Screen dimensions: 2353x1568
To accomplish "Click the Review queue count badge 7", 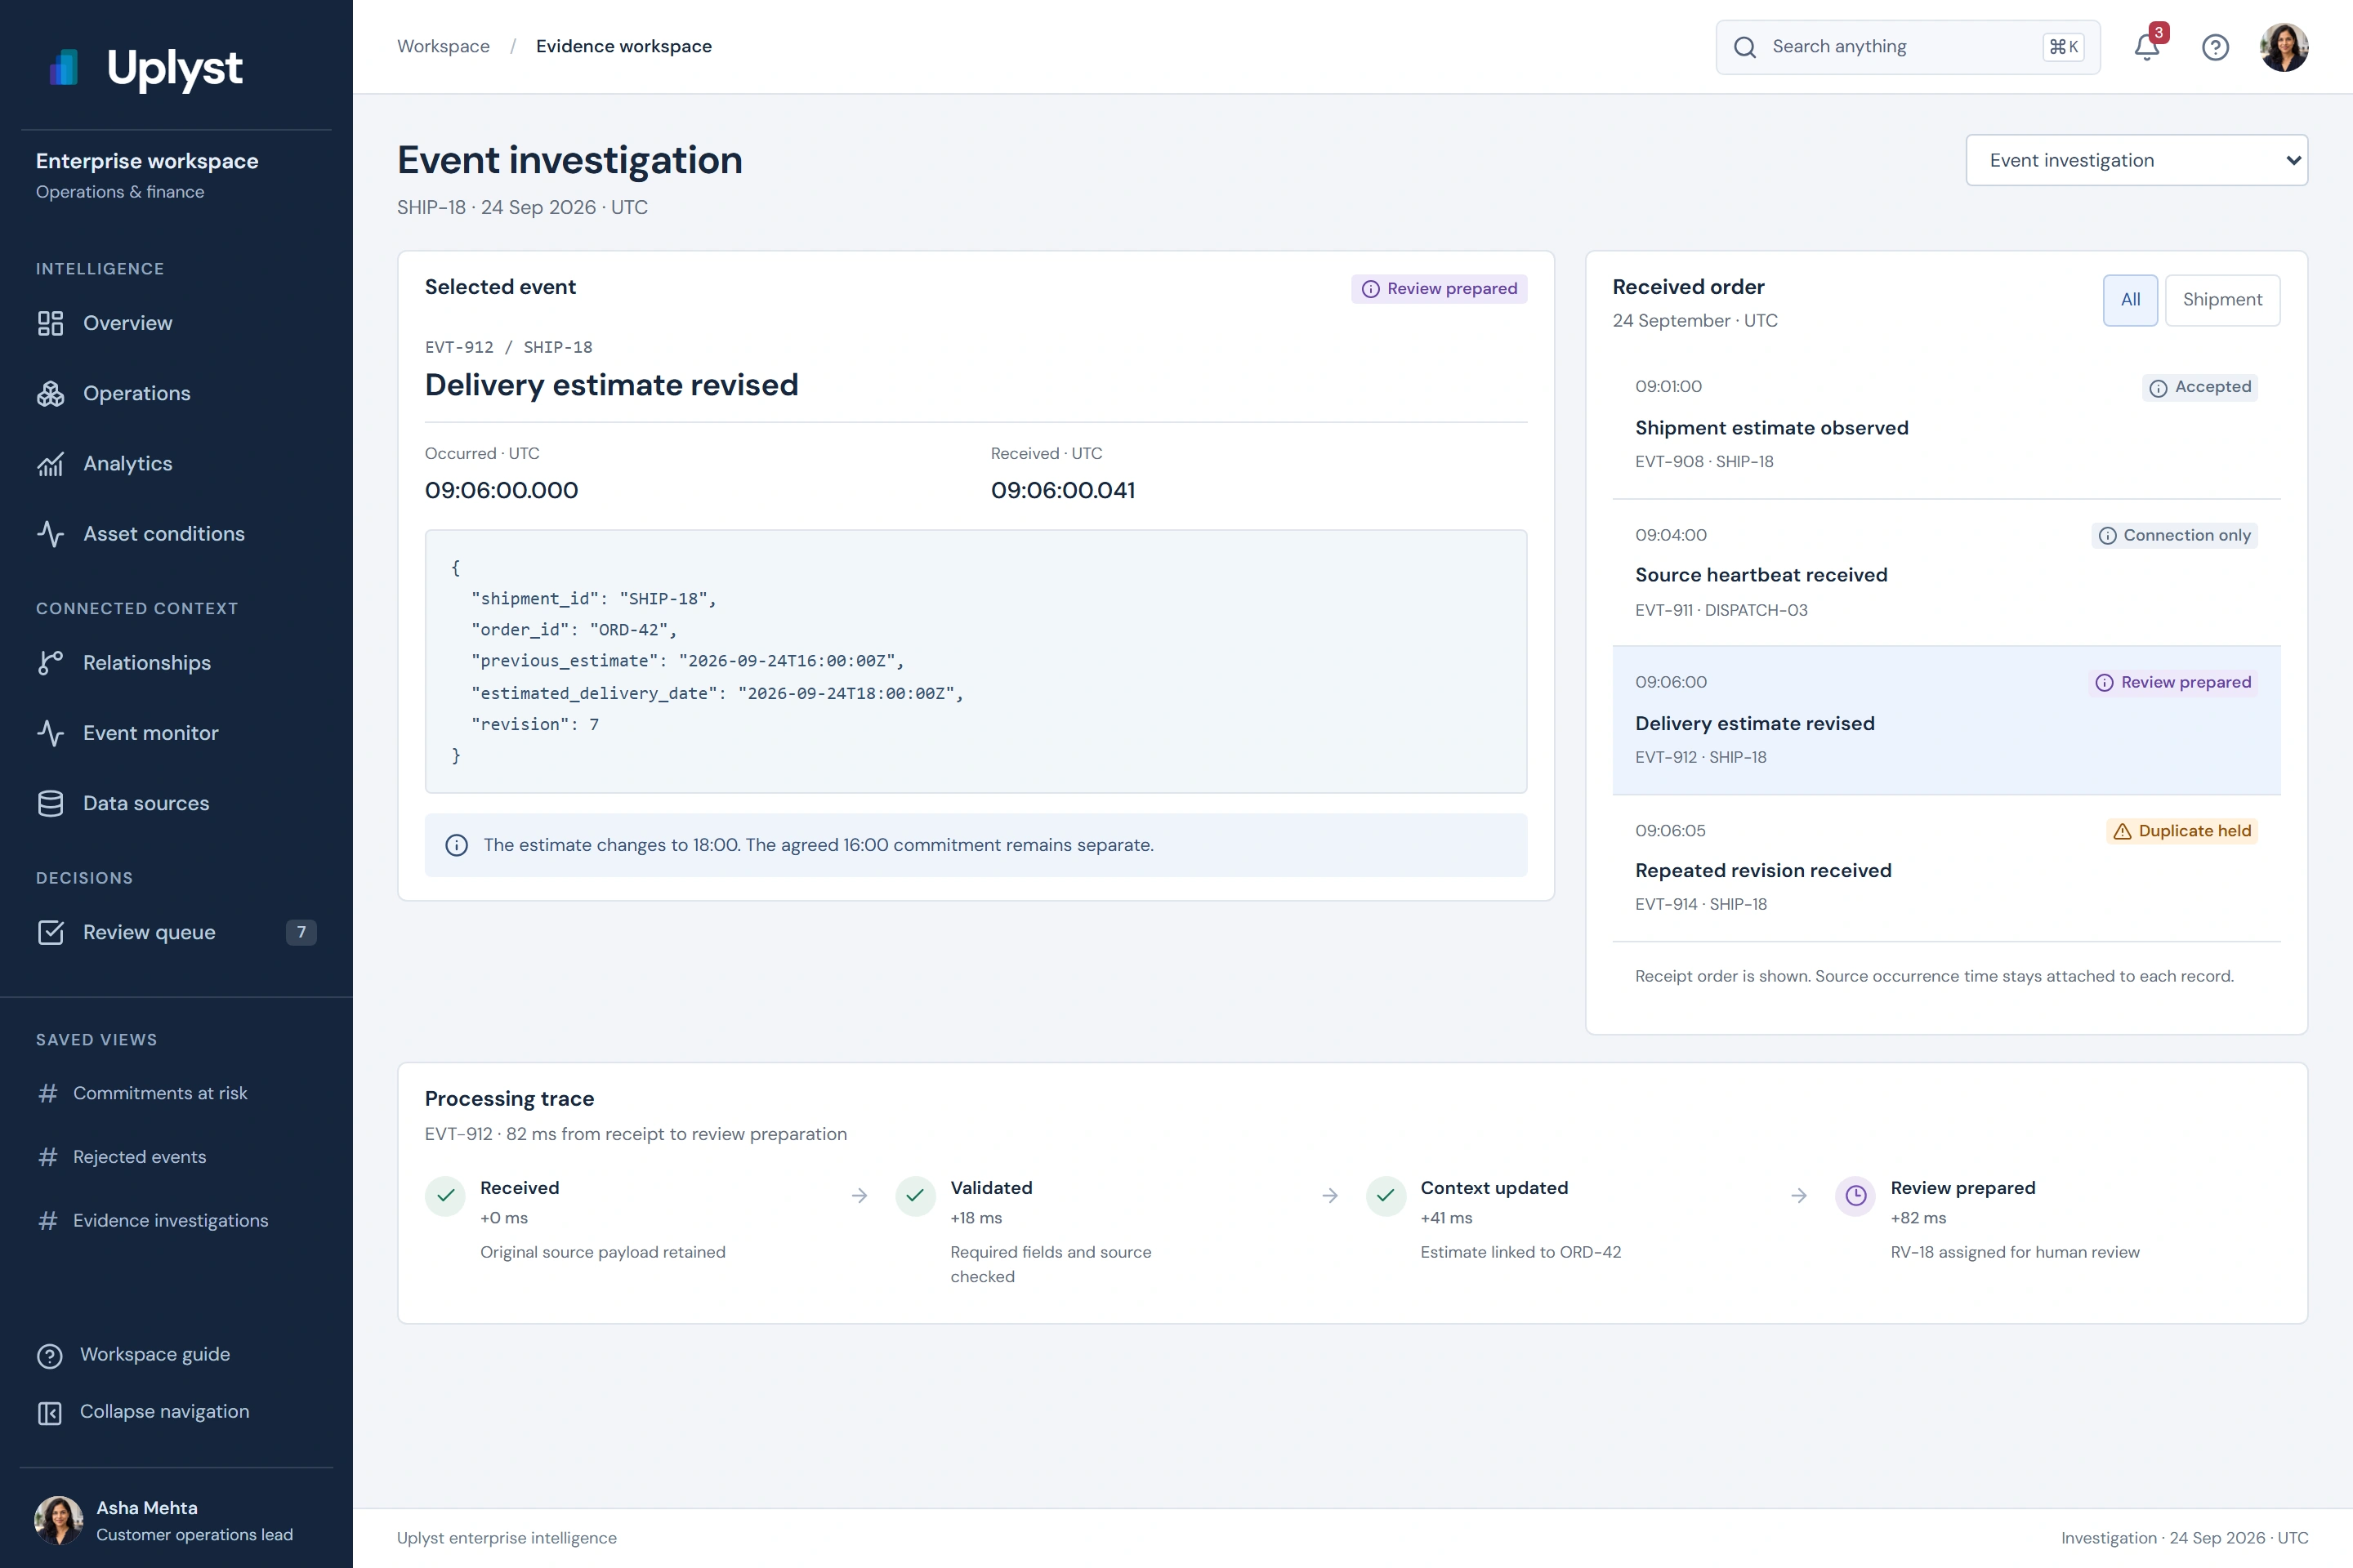I will click(x=301, y=932).
